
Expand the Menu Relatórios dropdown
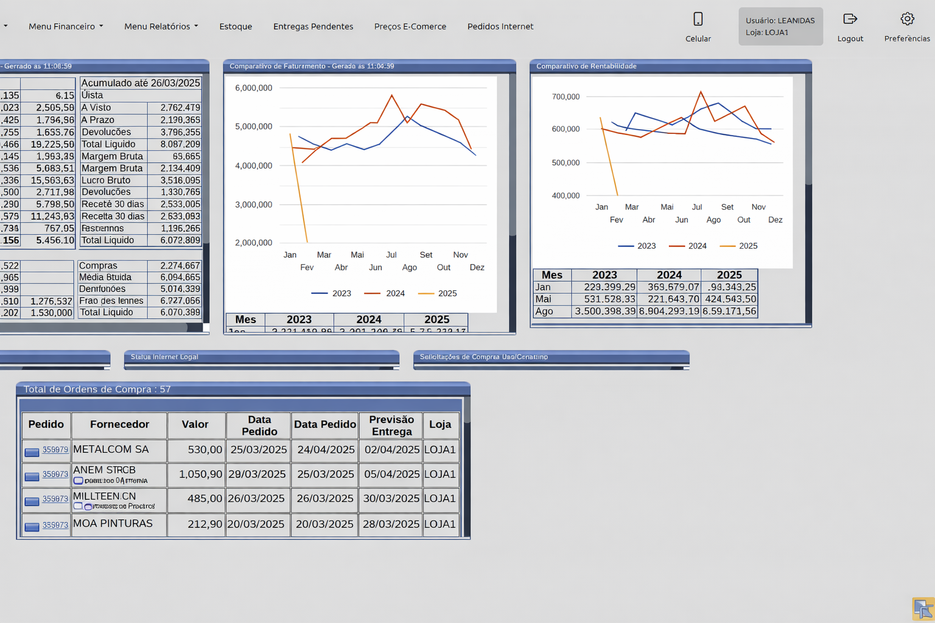161,26
